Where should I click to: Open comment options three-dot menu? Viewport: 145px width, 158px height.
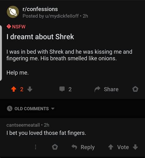pos(35,147)
